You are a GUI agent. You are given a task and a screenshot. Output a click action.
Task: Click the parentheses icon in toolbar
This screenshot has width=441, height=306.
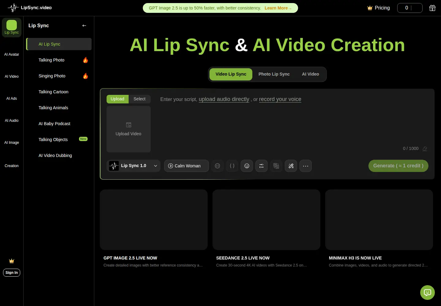(x=232, y=166)
